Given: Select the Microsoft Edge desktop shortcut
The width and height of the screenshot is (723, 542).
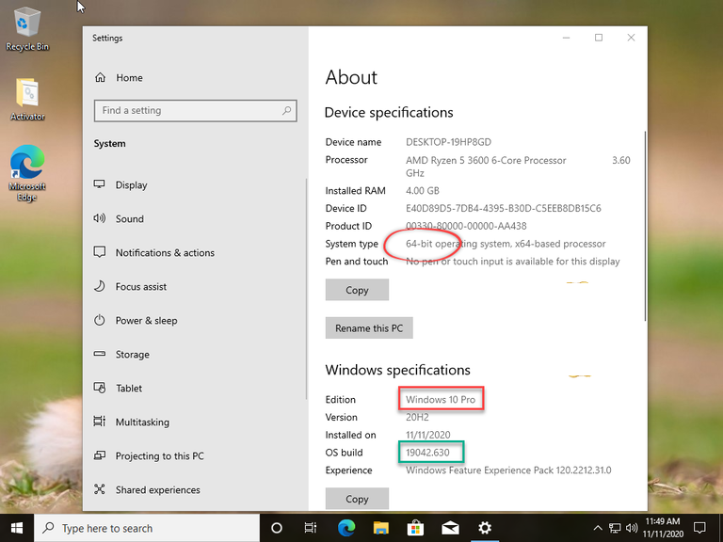Looking at the screenshot, I should tap(27, 173).
